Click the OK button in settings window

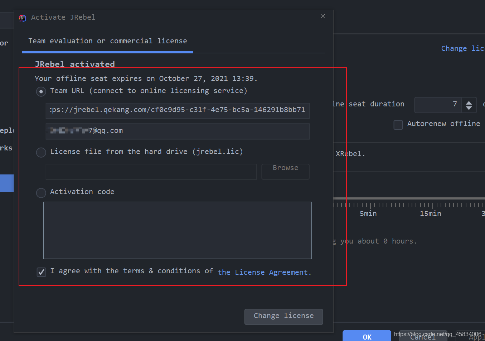(x=367, y=336)
